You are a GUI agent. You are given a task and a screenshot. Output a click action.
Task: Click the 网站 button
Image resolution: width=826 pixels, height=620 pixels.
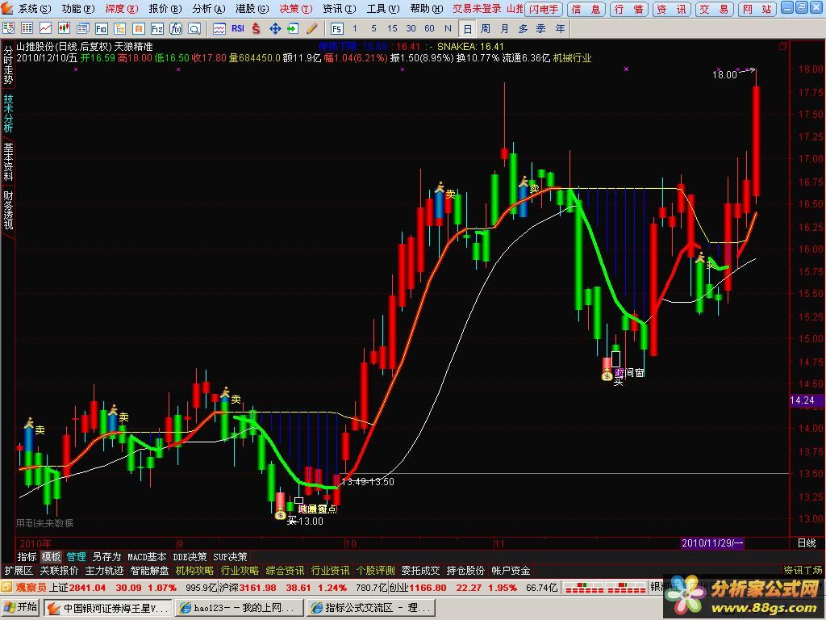point(757,9)
